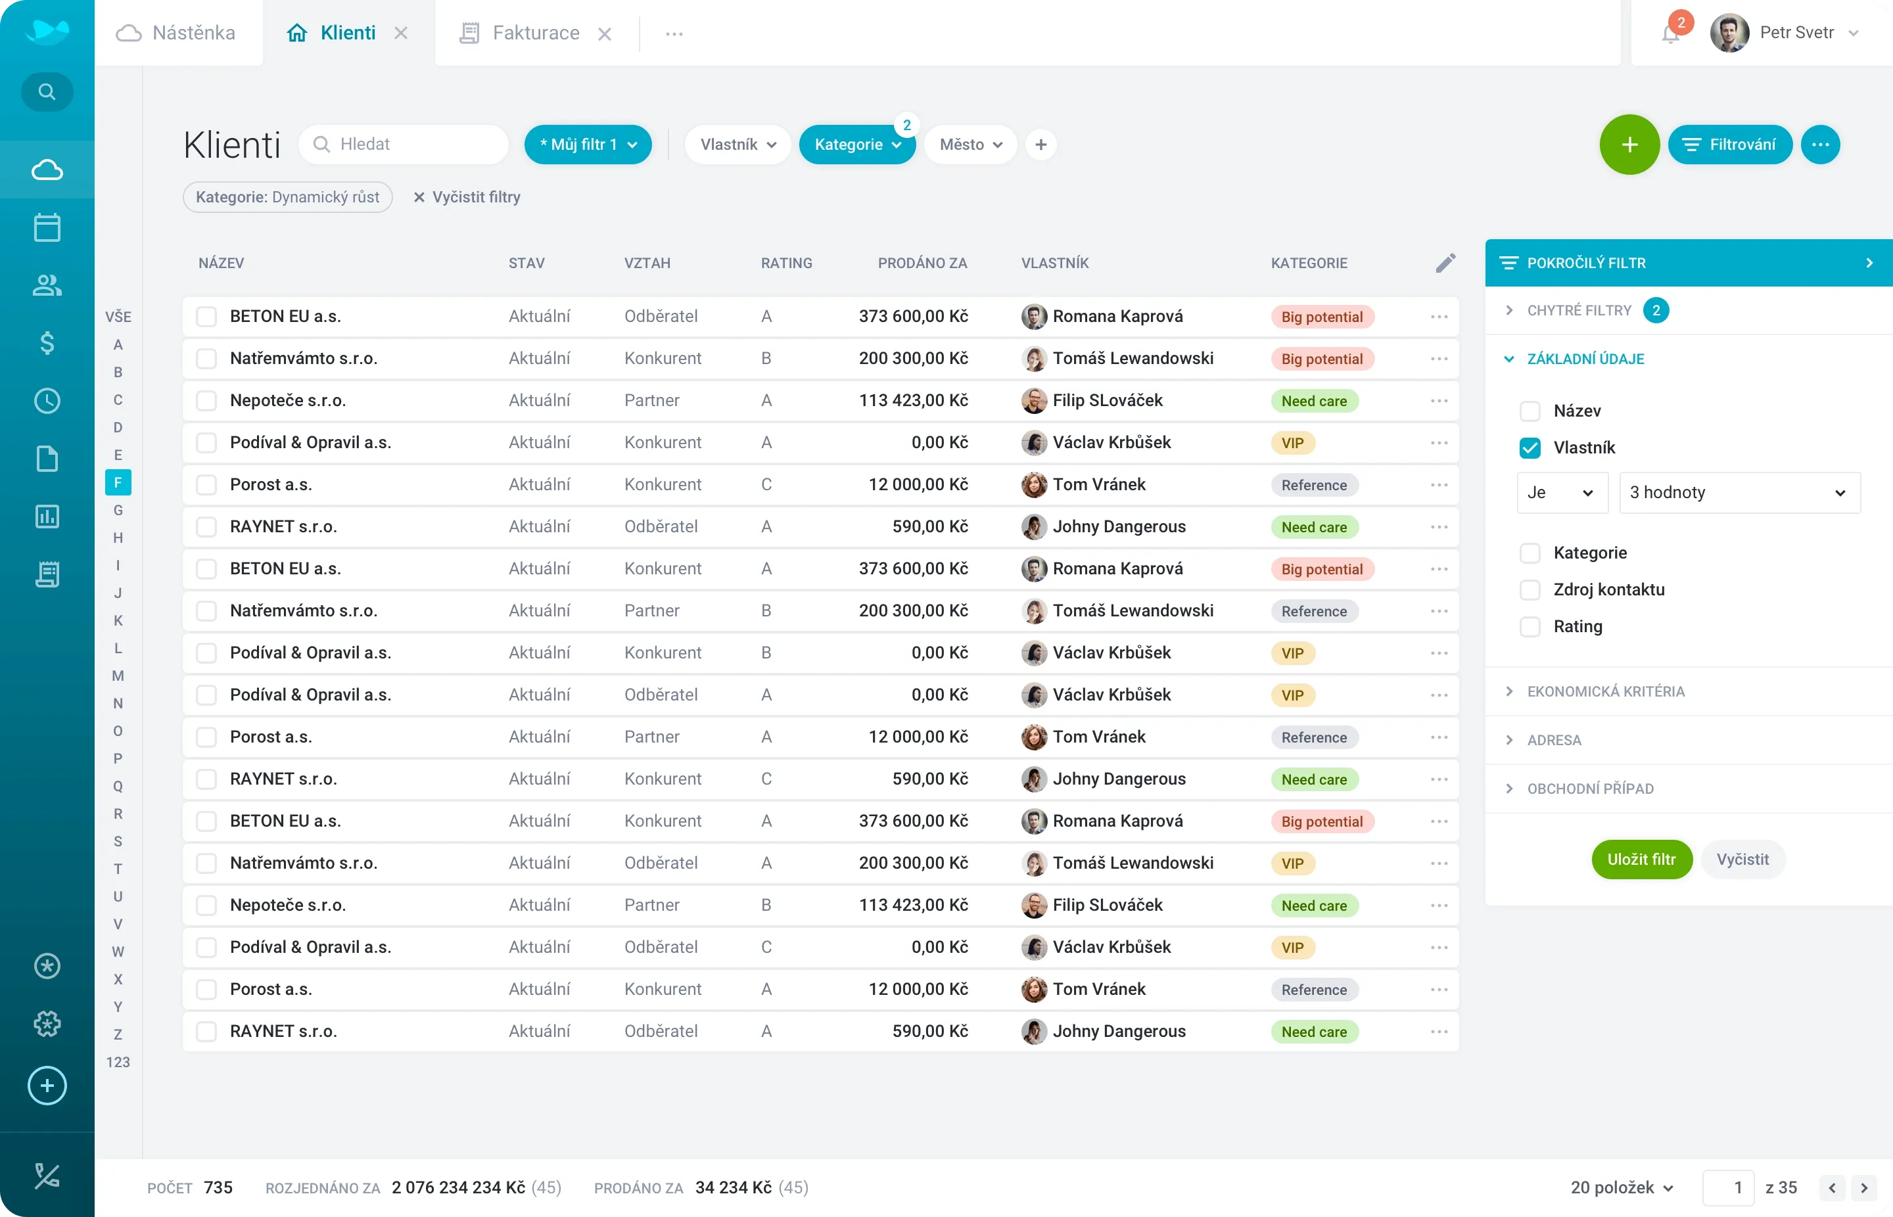The height and width of the screenshot is (1217, 1893).
Task: Expand the Ekonomická kritéria section
Action: [x=1604, y=691]
